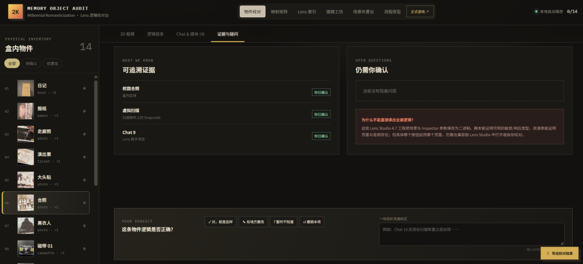Open the 演出票 ticket thumbnail
583x264 pixels.
click(26, 157)
